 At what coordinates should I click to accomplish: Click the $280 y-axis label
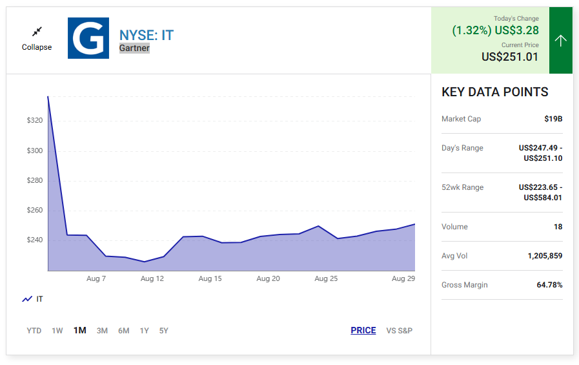pyautogui.click(x=35, y=180)
